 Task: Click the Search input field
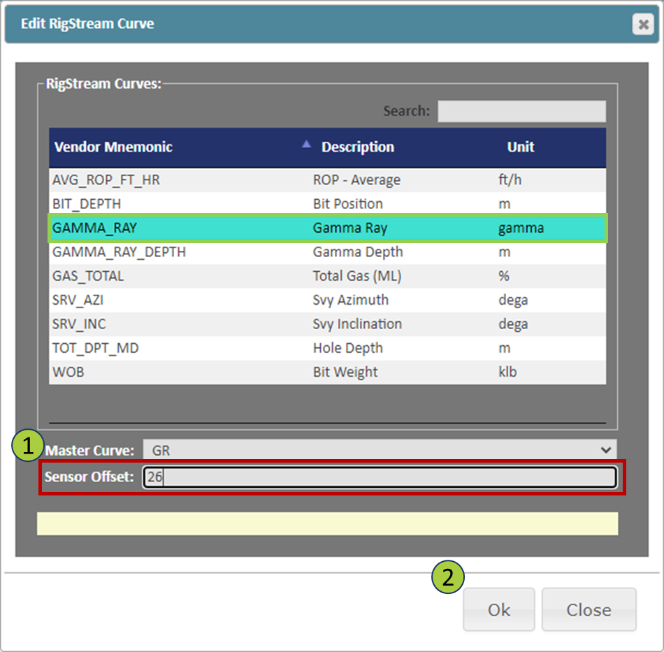click(521, 111)
